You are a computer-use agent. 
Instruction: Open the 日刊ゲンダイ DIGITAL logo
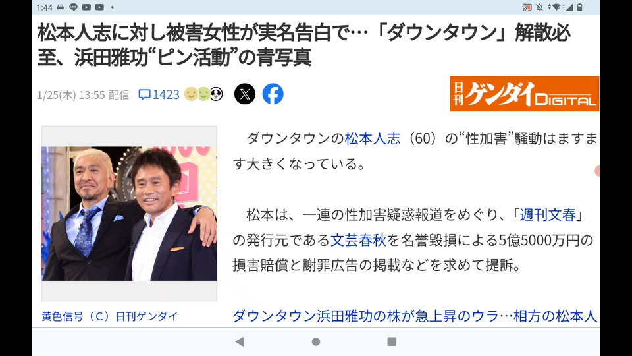tap(525, 94)
